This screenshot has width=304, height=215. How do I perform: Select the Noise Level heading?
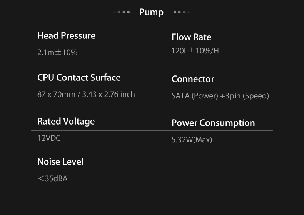[60, 162]
